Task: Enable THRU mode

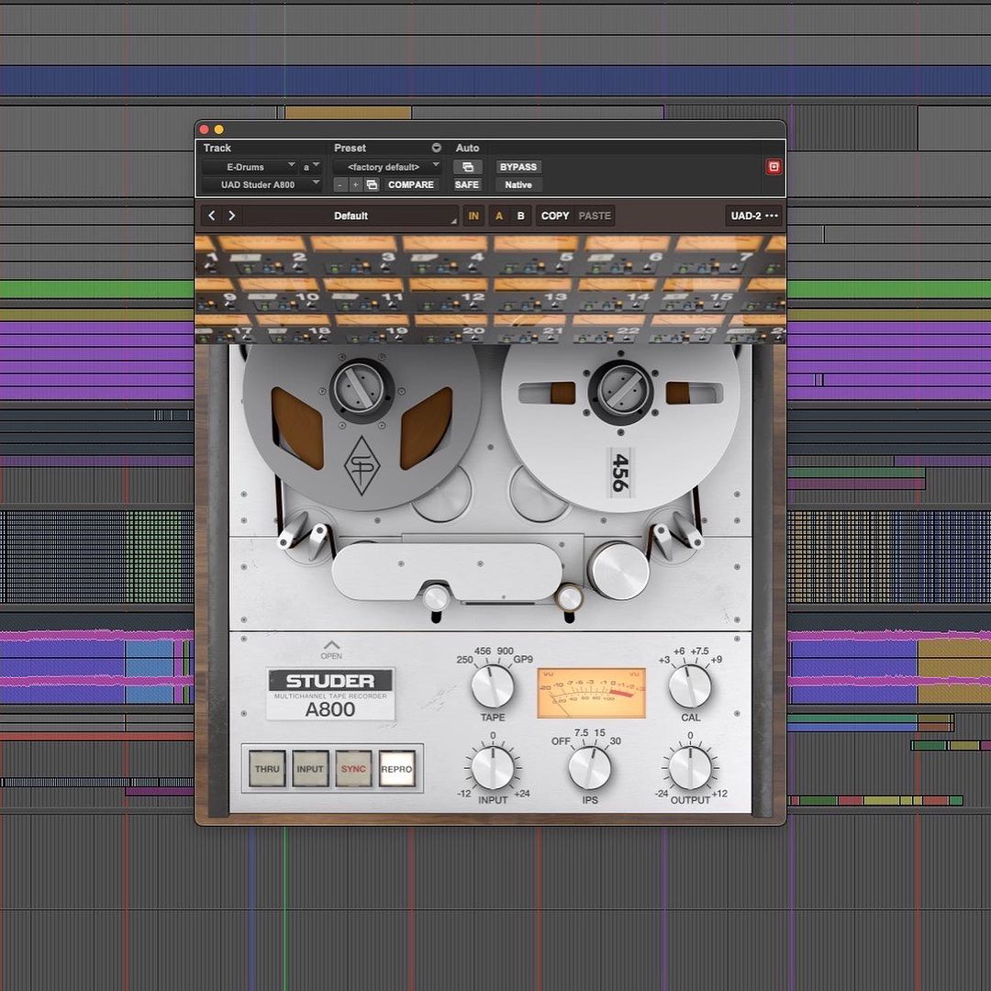Action: click(267, 769)
